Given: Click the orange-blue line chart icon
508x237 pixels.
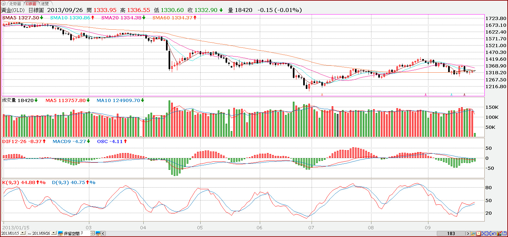Looking at the screenshot, I should (x=473, y=233).
